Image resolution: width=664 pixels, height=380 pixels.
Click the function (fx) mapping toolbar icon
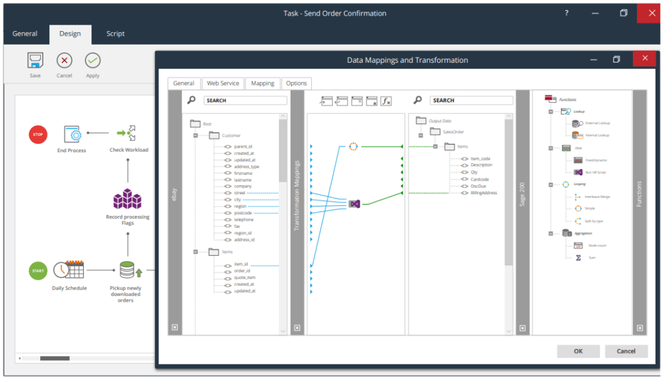386,100
